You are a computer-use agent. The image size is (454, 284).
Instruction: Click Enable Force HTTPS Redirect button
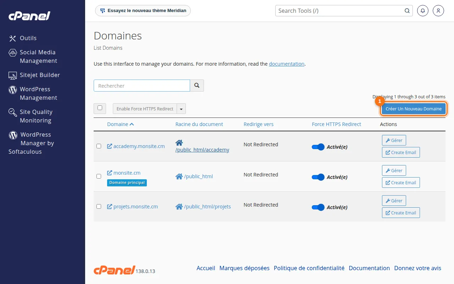(145, 109)
